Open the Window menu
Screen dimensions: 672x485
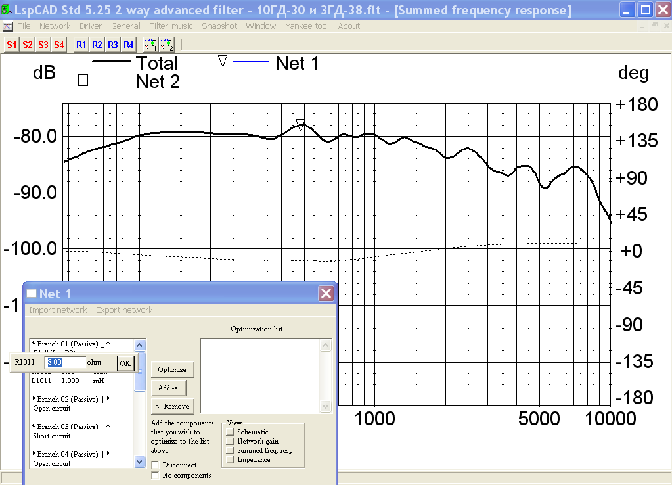261,26
